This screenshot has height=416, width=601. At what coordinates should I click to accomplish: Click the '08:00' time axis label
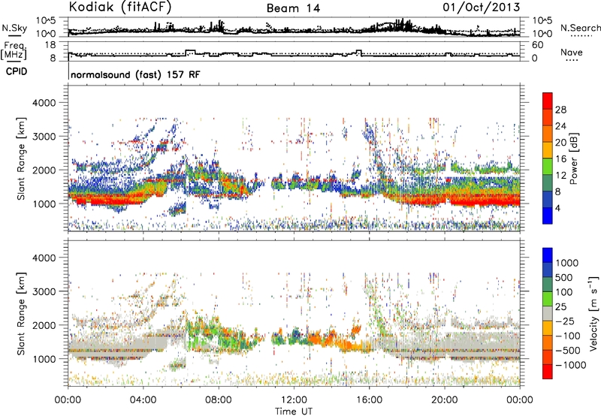tap(218, 400)
